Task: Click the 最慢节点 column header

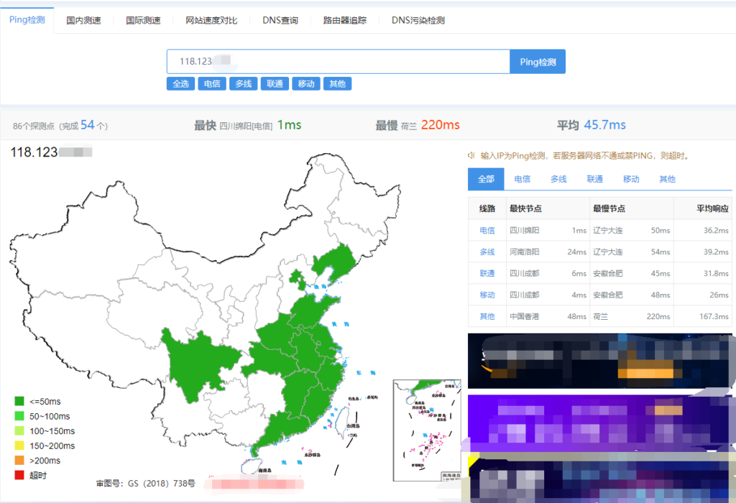Action: click(x=609, y=208)
